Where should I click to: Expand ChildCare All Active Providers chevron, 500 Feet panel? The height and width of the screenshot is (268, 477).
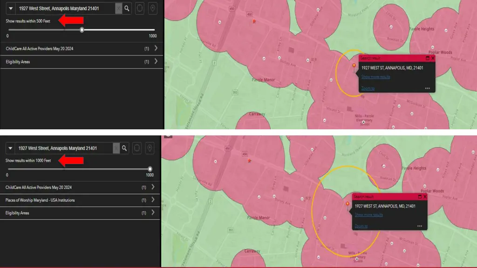[156, 48]
